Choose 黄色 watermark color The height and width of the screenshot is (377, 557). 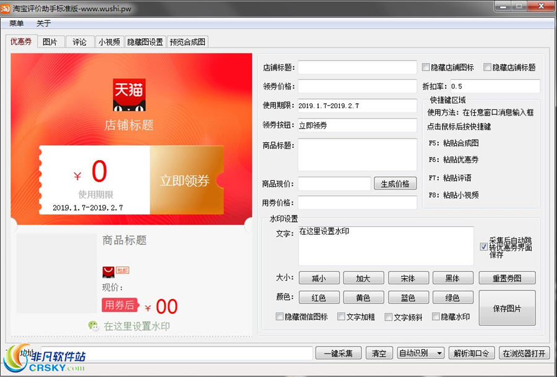coord(363,297)
